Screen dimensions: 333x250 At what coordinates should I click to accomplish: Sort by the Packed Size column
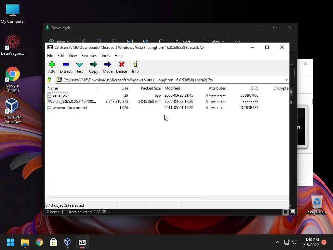click(146, 88)
